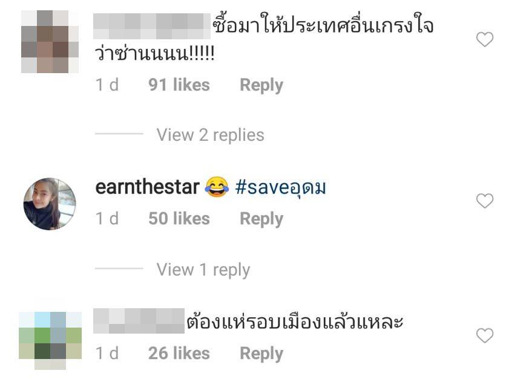This screenshot has width=526, height=385.
Task: Open the earnthestar username link
Action: click(148, 187)
